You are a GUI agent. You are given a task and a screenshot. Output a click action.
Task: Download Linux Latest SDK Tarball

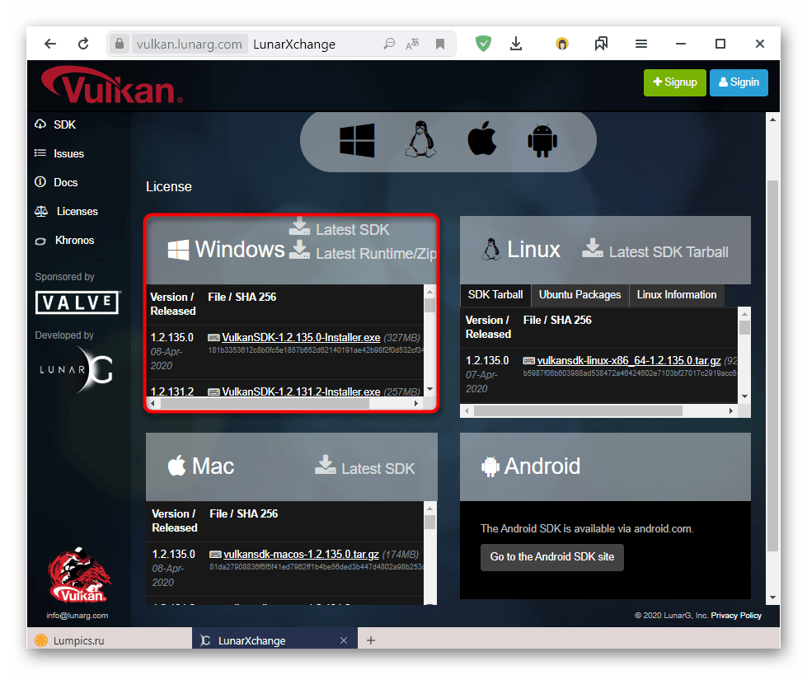pos(655,251)
